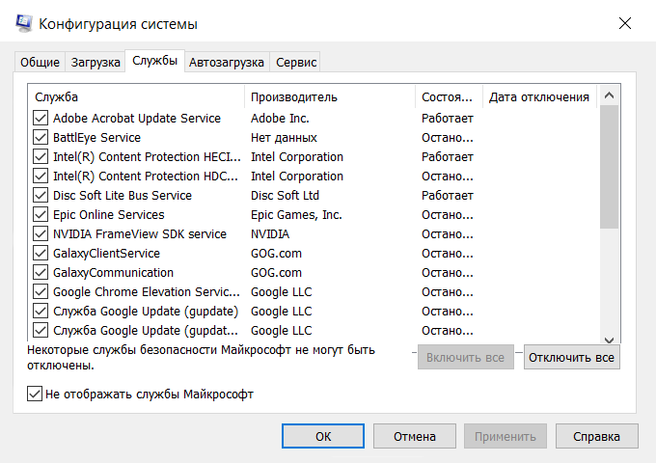656x463 pixels.
Task: Click the Отмена button
Action: 415,436
